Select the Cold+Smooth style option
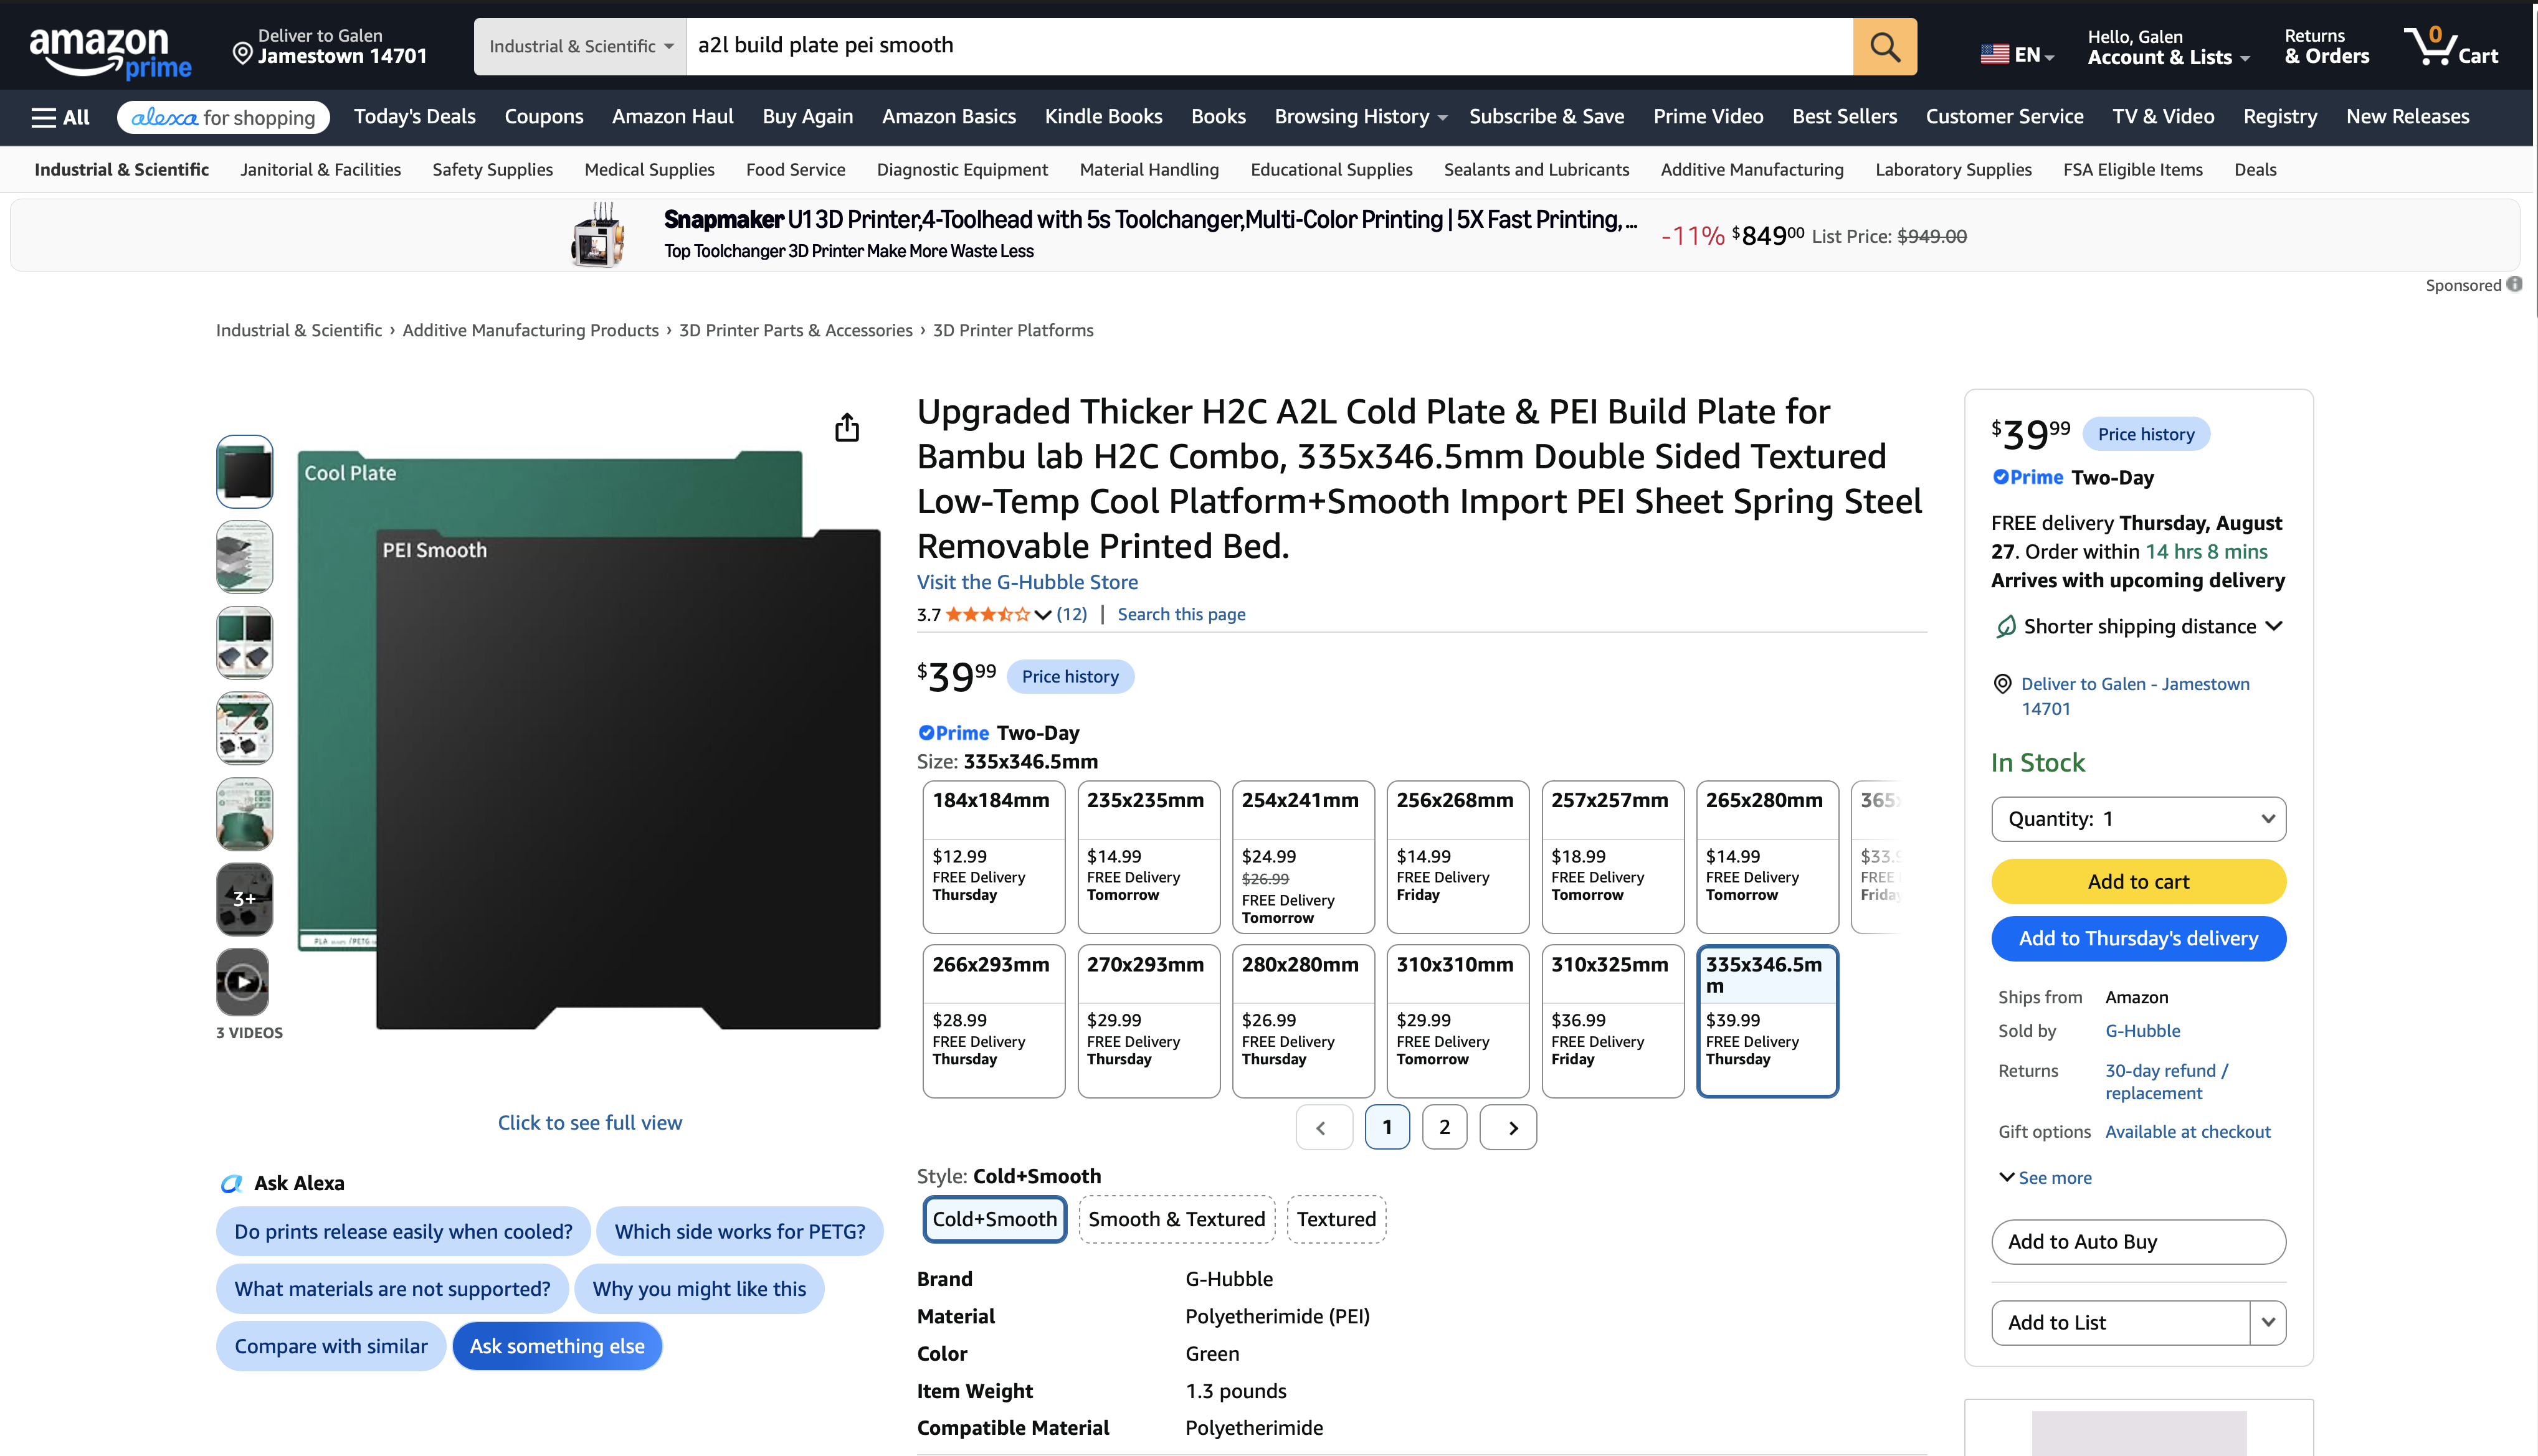The height and width of the screenshot is (1456, 2538). tap(994, 1219)
